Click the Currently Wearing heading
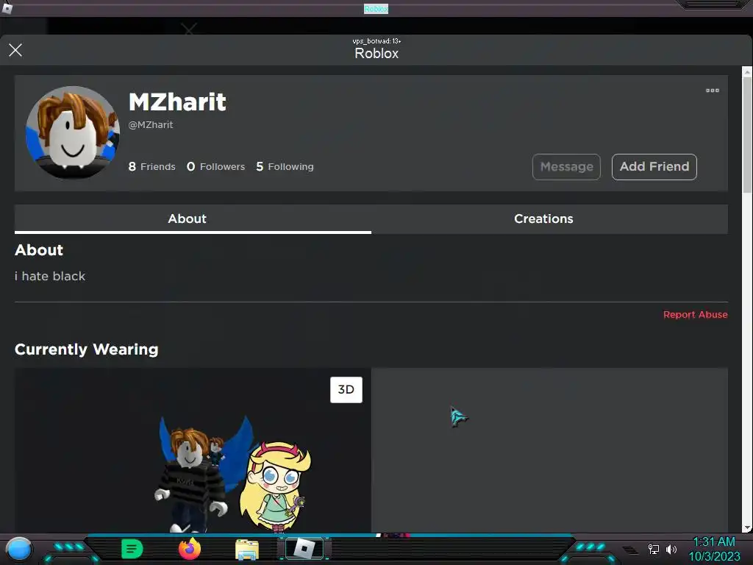Screen dimensions: 753x565 tap(87, 349)
